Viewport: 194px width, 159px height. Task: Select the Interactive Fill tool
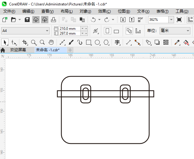point(186,42)
